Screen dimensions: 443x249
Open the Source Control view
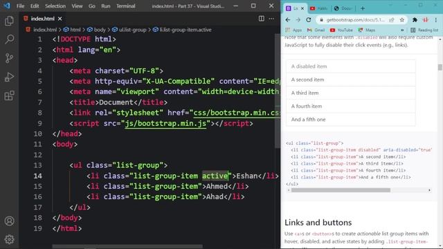pyautogui.click(x=9, y=58)
